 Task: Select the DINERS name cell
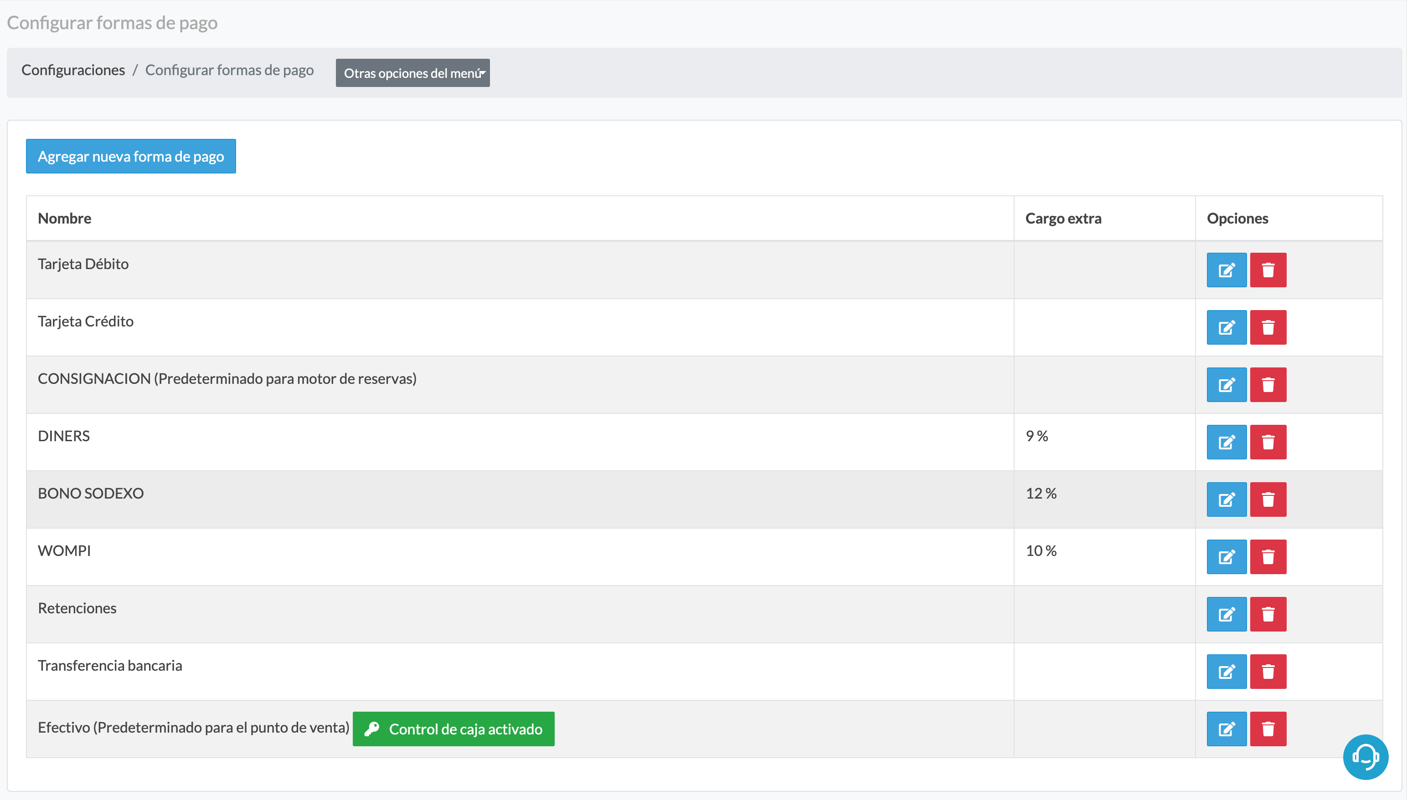(x=520, y=442)
